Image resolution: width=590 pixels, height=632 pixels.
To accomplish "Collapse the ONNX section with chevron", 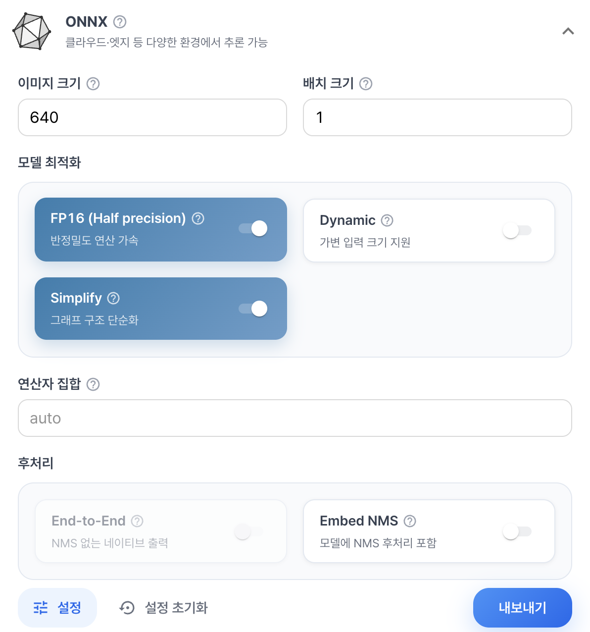I will point(568,31).
